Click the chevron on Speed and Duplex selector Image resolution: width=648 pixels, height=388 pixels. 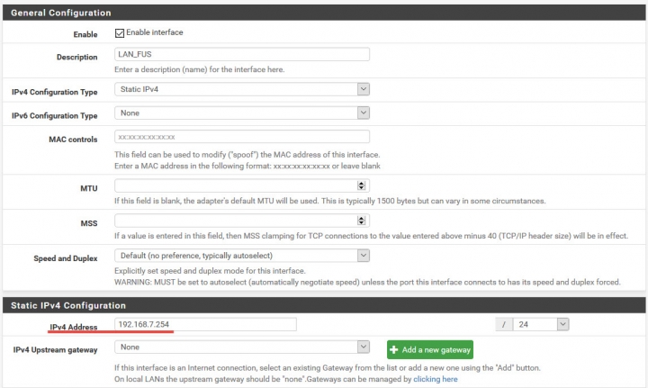pyautogui.click(x=364, y=256)
